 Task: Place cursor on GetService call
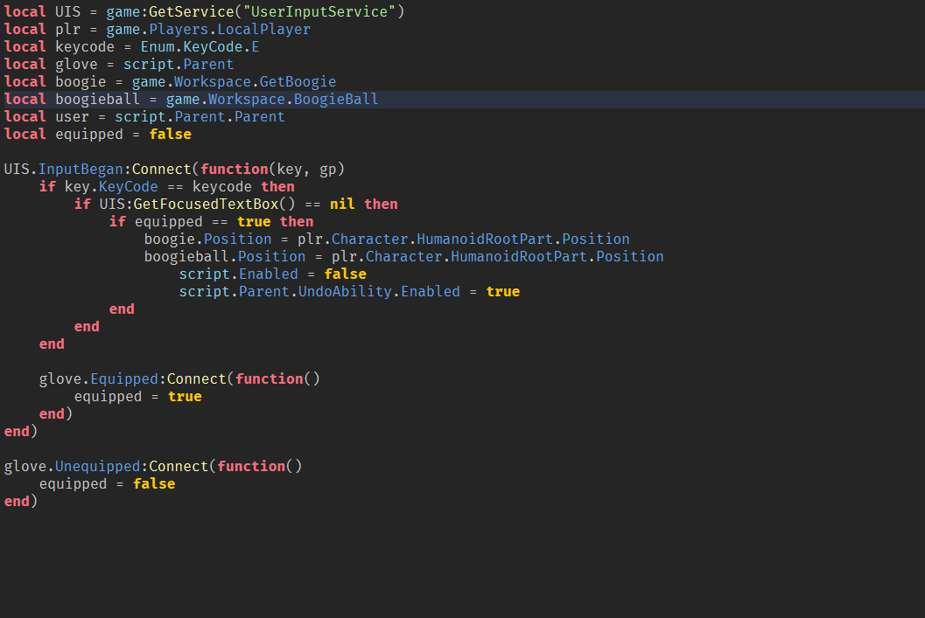[x=191, y=11]
